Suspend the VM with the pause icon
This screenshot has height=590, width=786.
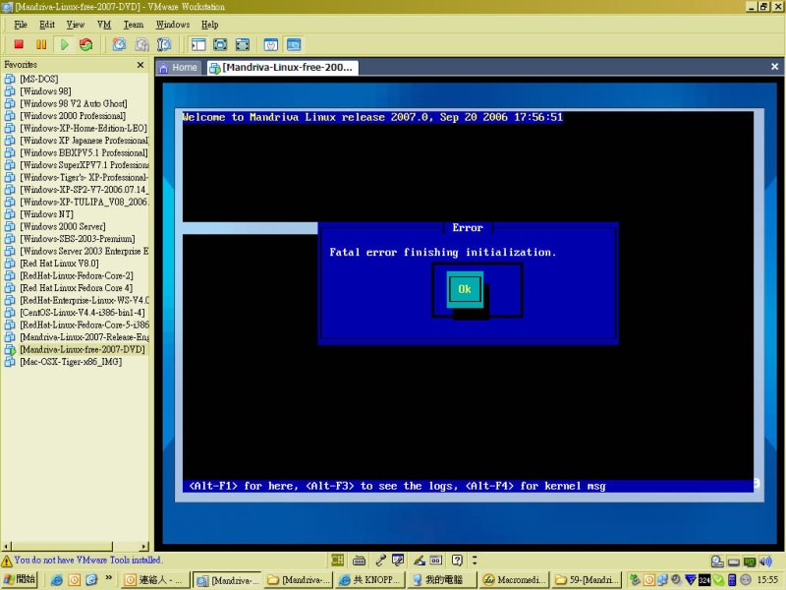pyautogui.click(x=41, y=44)
